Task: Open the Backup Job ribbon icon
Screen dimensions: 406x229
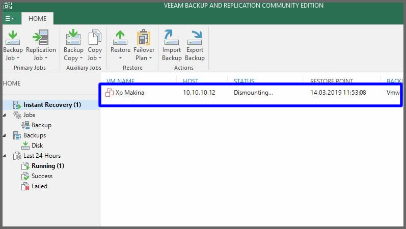Action: [12, 38]
